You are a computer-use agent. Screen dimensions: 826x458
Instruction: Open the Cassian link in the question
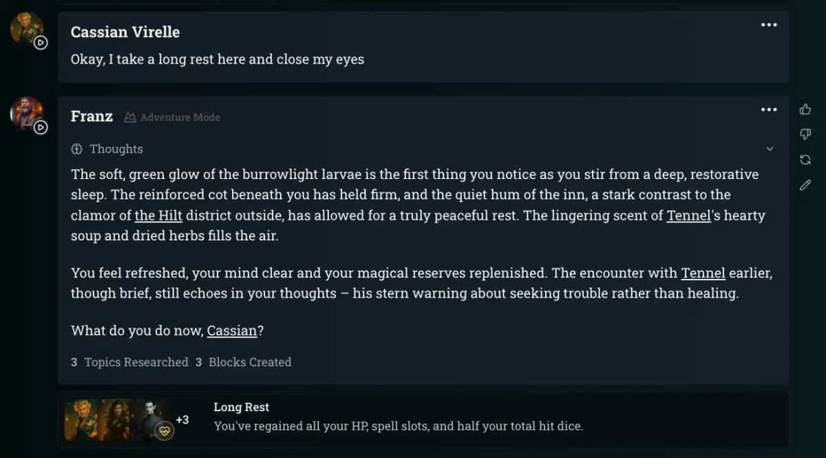pyautogui.click(x=231, y=331)
